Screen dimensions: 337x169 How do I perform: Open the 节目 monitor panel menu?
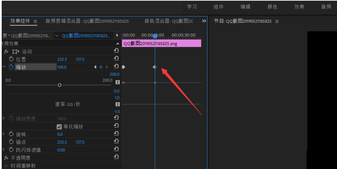click(x=277, y=21)
